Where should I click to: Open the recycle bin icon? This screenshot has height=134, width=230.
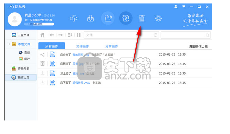[x=142, y=18]
